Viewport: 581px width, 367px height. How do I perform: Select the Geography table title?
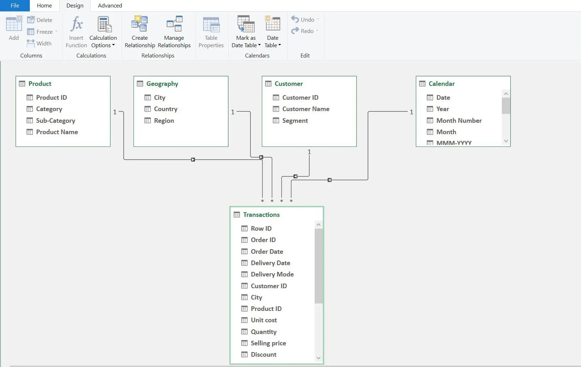[162, 84]
